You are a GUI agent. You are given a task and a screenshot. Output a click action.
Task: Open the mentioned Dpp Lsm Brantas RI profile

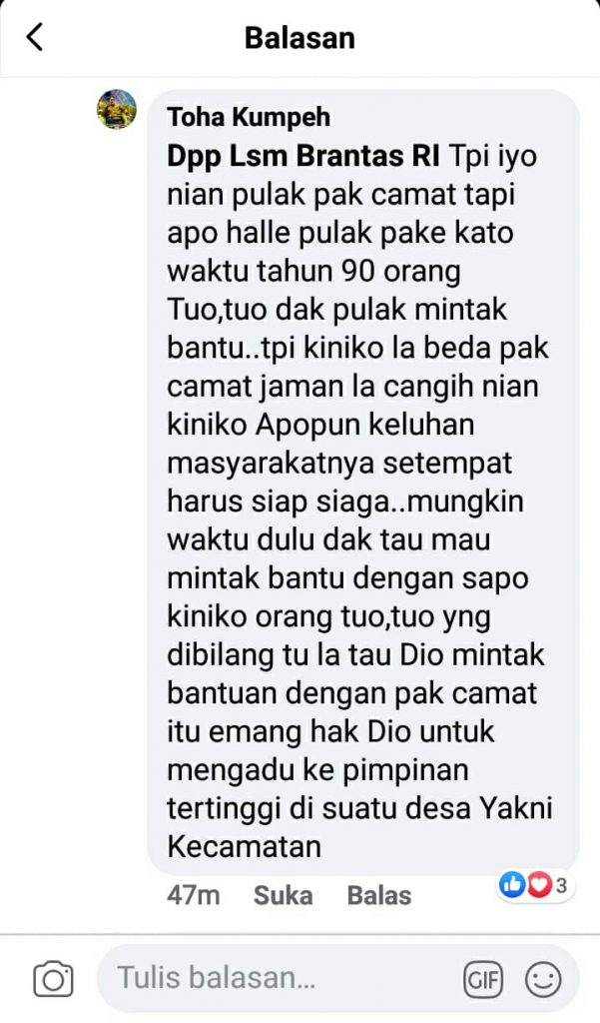coord(303,156)
